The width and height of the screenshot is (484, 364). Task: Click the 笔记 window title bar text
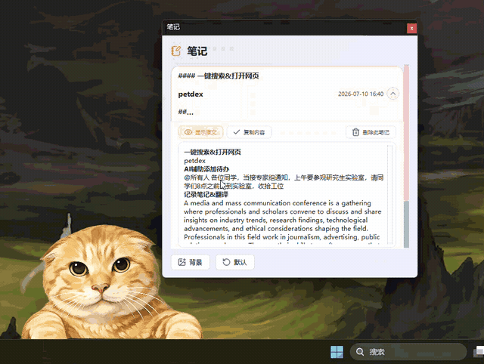pos(173,27)
